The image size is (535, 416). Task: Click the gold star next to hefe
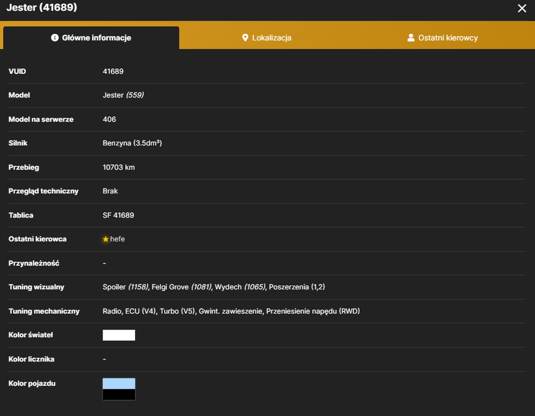tap(106, 239)
